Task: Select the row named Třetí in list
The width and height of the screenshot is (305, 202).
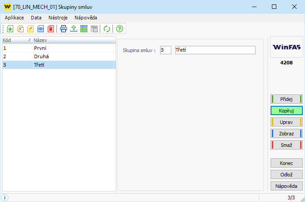Action: coord(59,65)
